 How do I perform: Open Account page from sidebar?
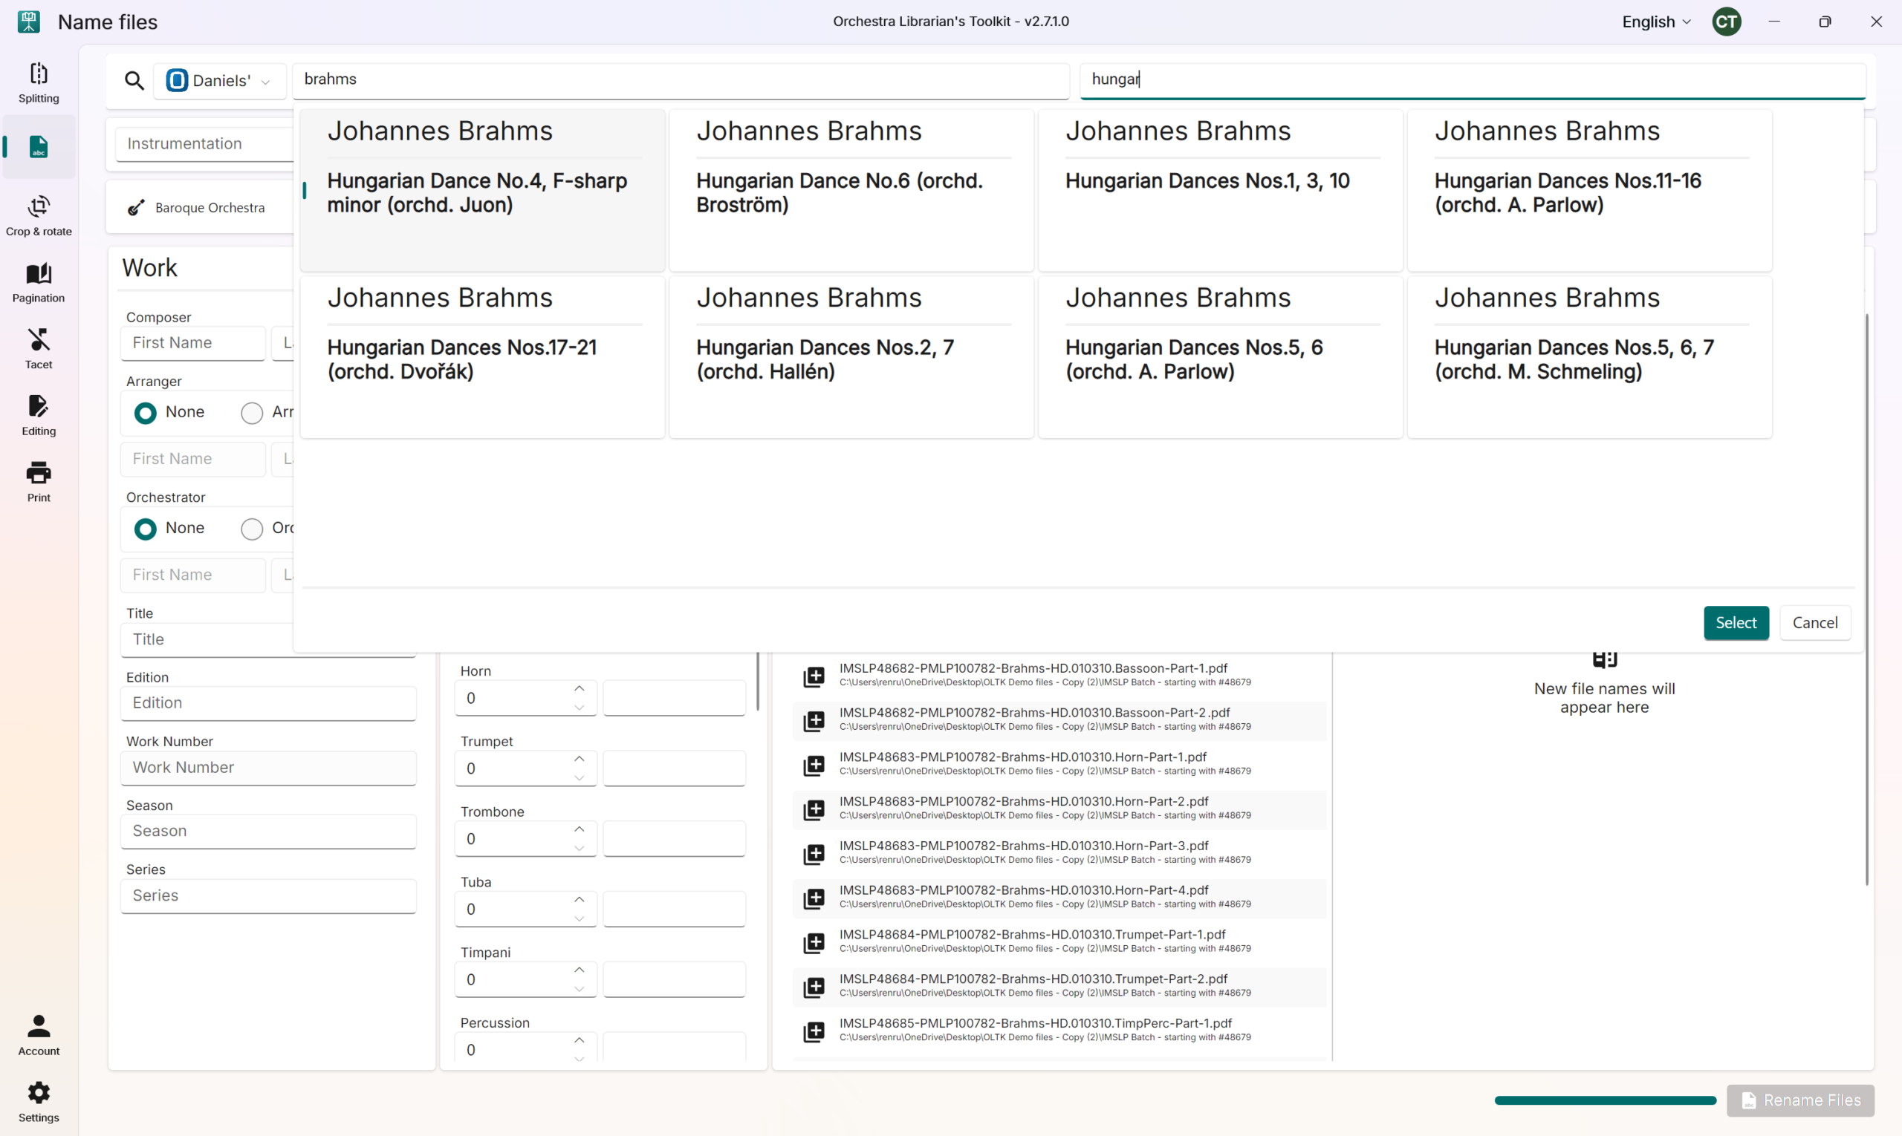pos(39,1036)
